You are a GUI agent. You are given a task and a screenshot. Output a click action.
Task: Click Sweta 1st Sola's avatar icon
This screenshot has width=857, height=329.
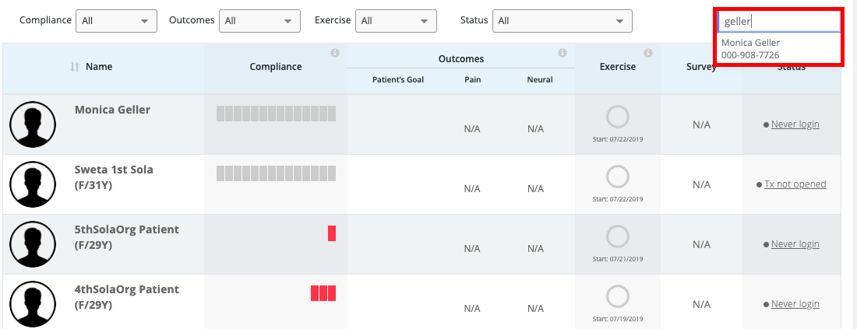point(33,184)
